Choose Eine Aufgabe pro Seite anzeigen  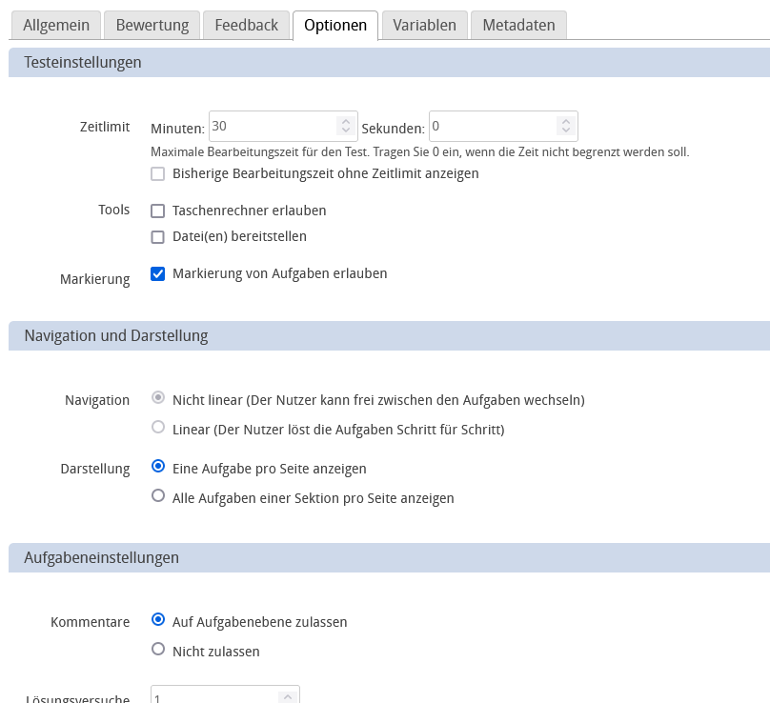158,468
